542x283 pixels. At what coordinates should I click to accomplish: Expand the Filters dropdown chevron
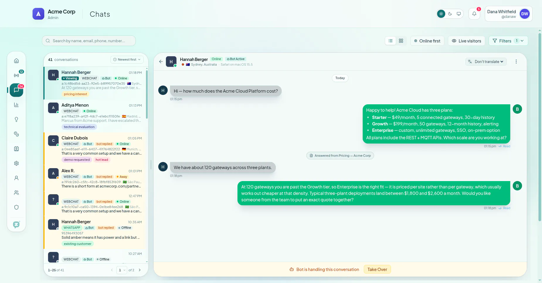click(x=522, y=41)
